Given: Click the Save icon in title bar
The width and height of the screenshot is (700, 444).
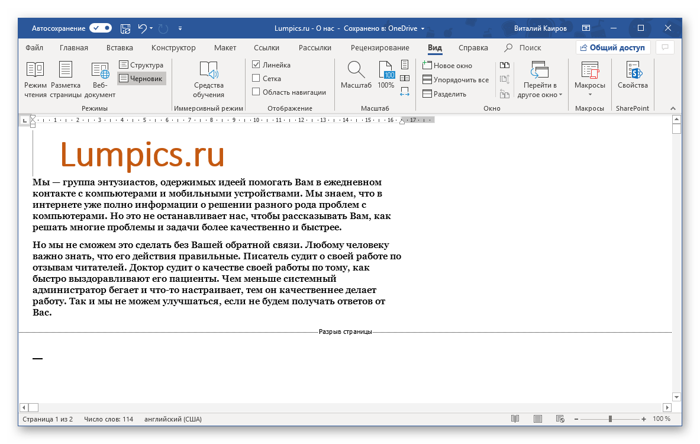Looking at the screenshot, I should tap(125, 28).
